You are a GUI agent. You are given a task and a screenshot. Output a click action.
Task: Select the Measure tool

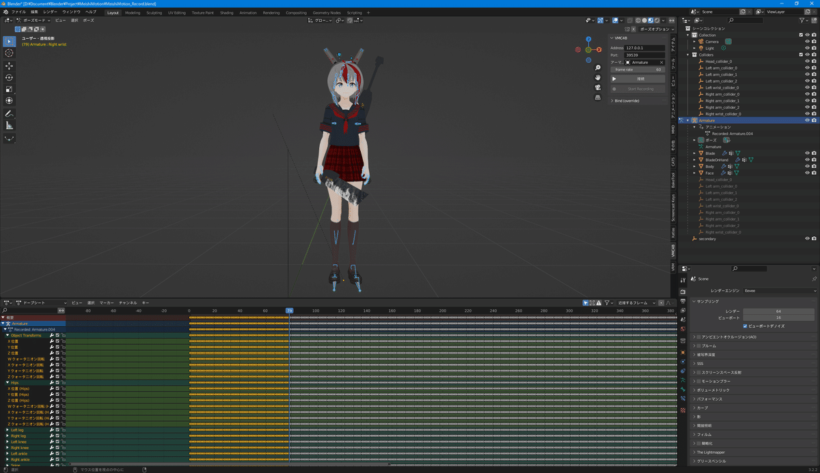tap(9, 126)
